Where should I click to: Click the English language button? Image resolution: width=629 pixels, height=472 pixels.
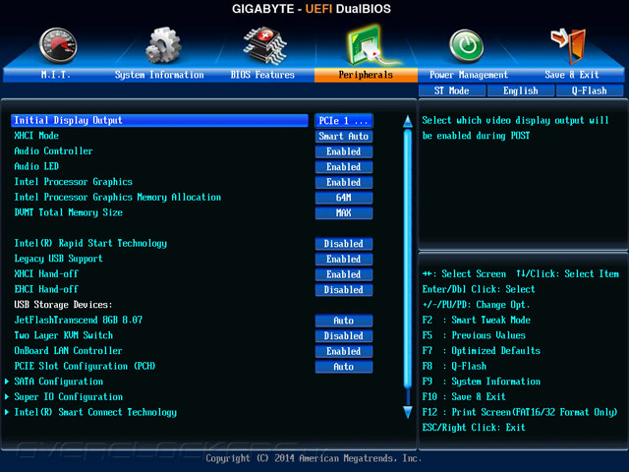[x=521, y=90]
